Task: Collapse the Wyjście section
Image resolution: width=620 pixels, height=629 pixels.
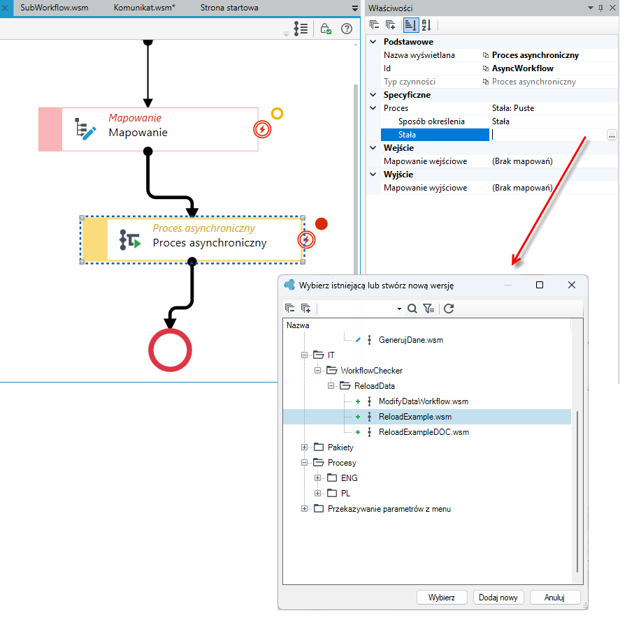Action: point(373,174)
